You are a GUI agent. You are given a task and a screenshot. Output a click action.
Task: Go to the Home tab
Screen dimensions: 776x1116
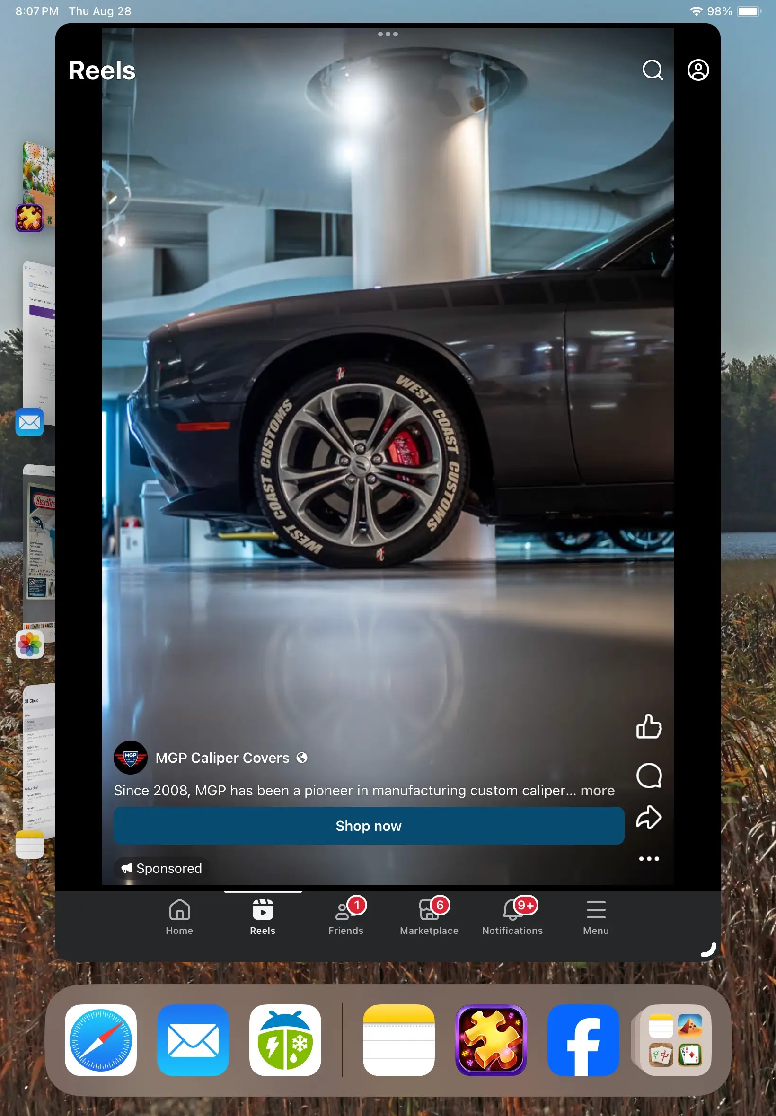pyautogui.click(x=179, y=917)
